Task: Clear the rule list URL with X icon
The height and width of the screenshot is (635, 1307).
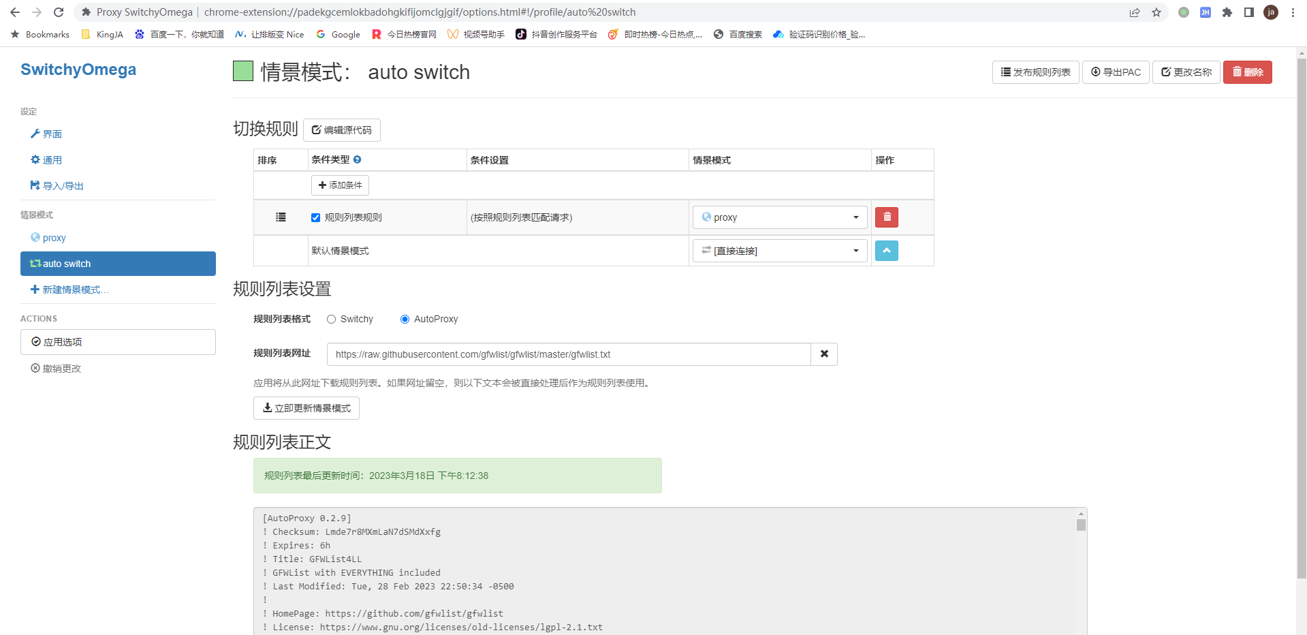Action: pyautogui.click(x=824, y=354)
